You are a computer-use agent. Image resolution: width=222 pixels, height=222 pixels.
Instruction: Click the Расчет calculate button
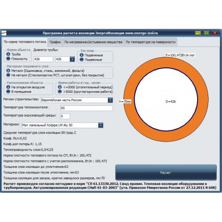166,173
